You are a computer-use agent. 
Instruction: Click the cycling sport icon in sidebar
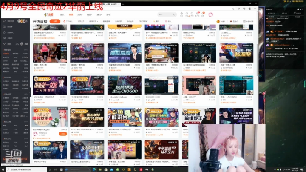tap(17, 44)
